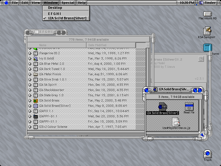Choose checked IZA Solid Brass[Silver] menu item
The image size is (221, 166).
(66, 18)
